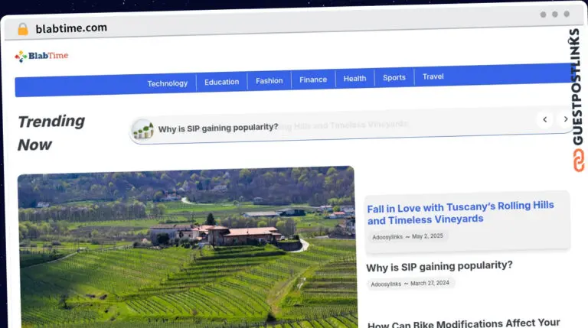This screenshot has height=328, width=588.
Task: Open the Bike Modifications article link
Action: (464, 324)
